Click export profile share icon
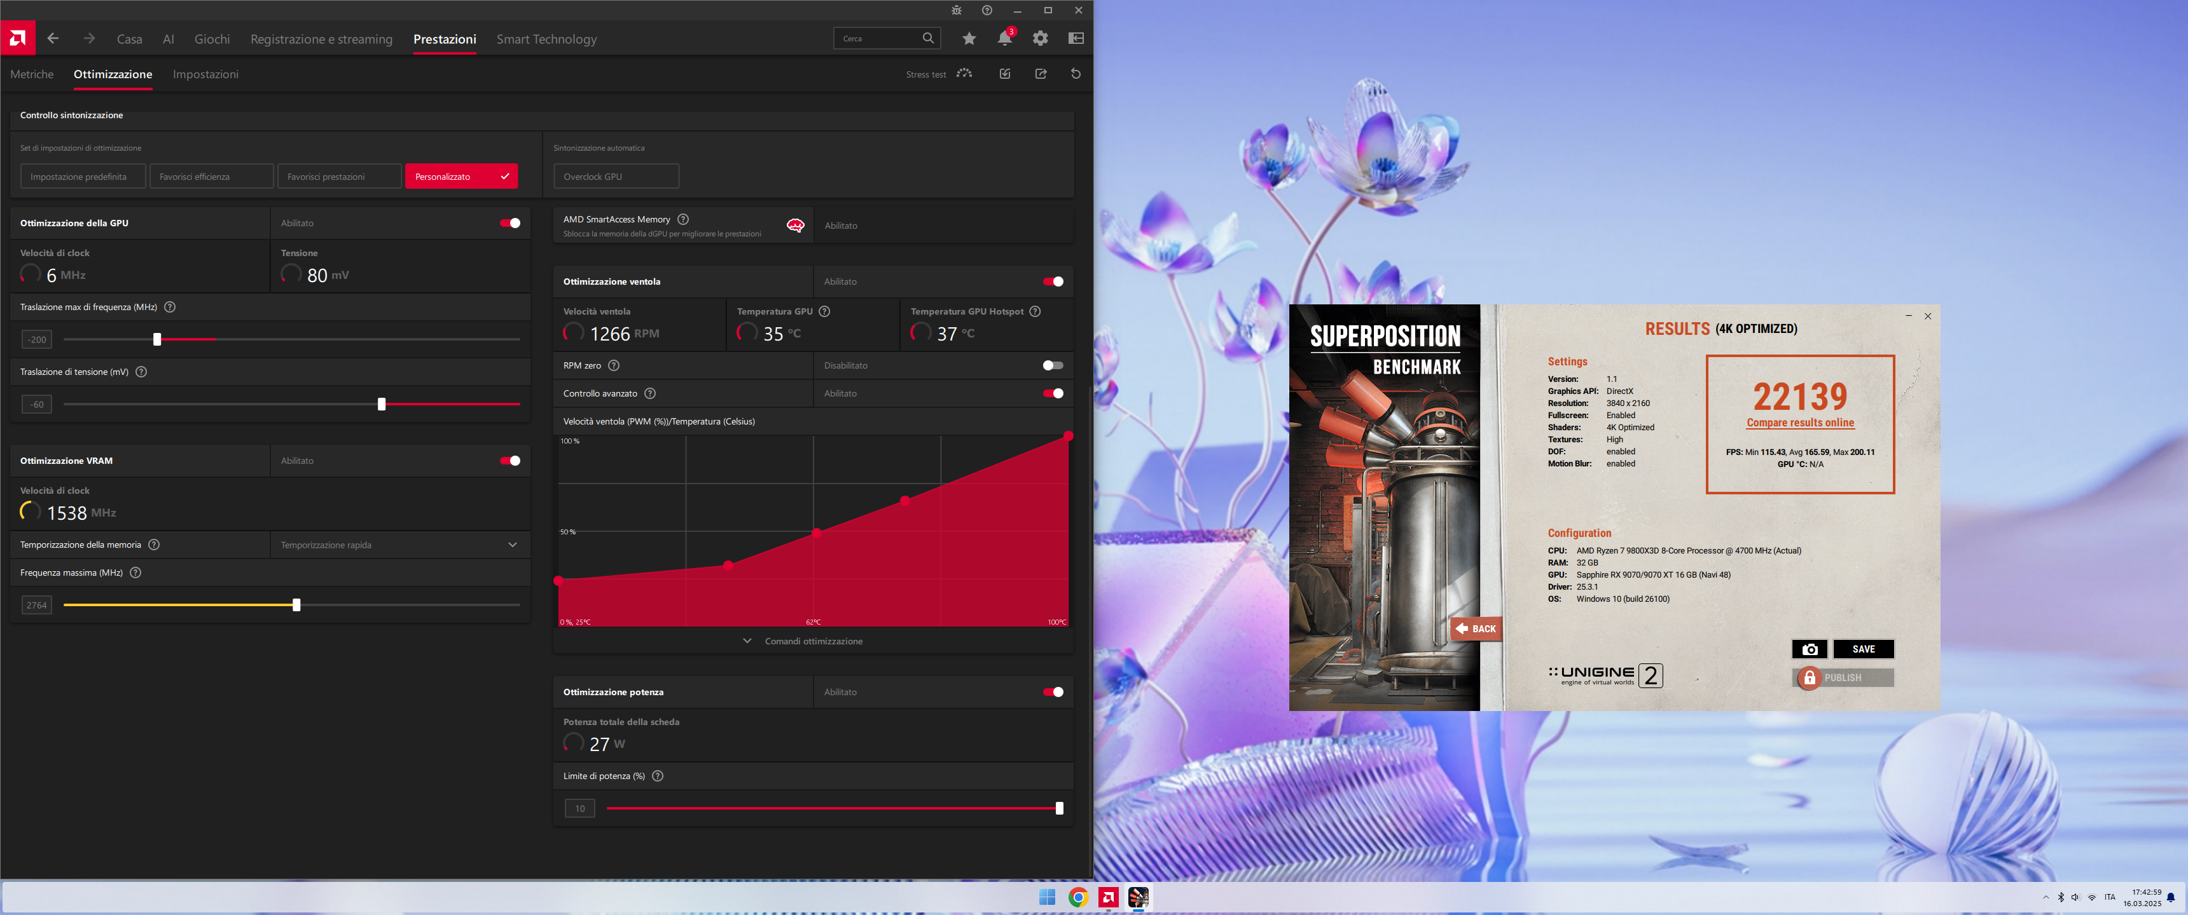This screenshot has height=915, width=2188. 1041,74
